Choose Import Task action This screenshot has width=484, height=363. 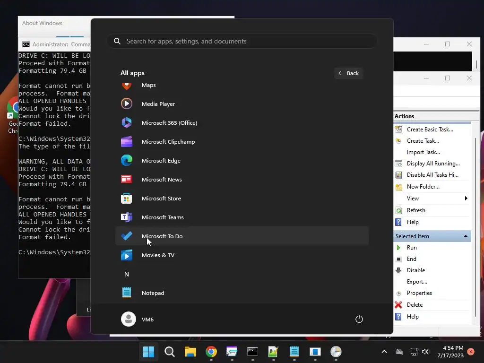[x=423, y=152]
